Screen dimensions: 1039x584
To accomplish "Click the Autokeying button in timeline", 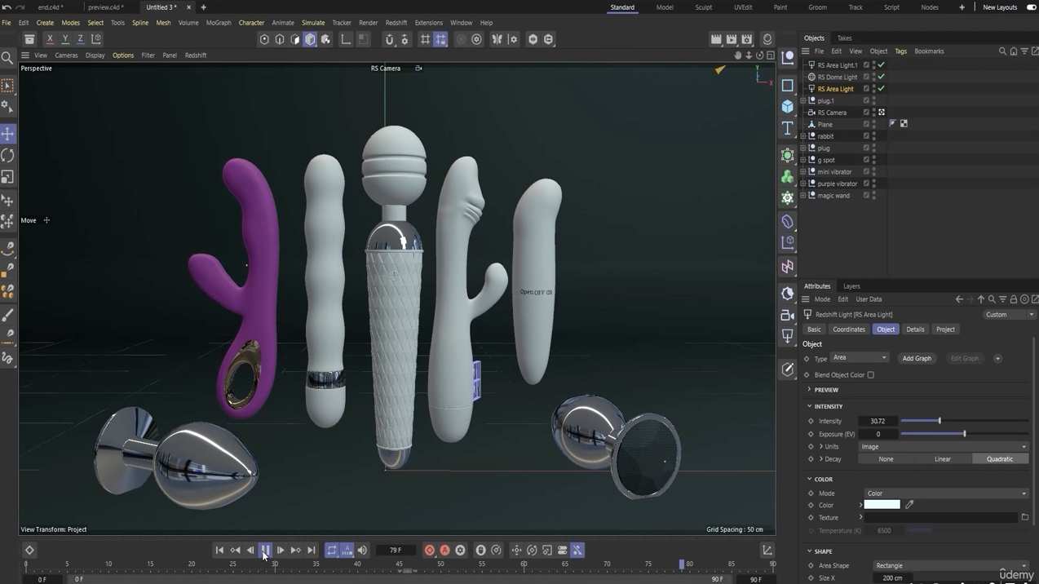I will click(x=444, y=551).
